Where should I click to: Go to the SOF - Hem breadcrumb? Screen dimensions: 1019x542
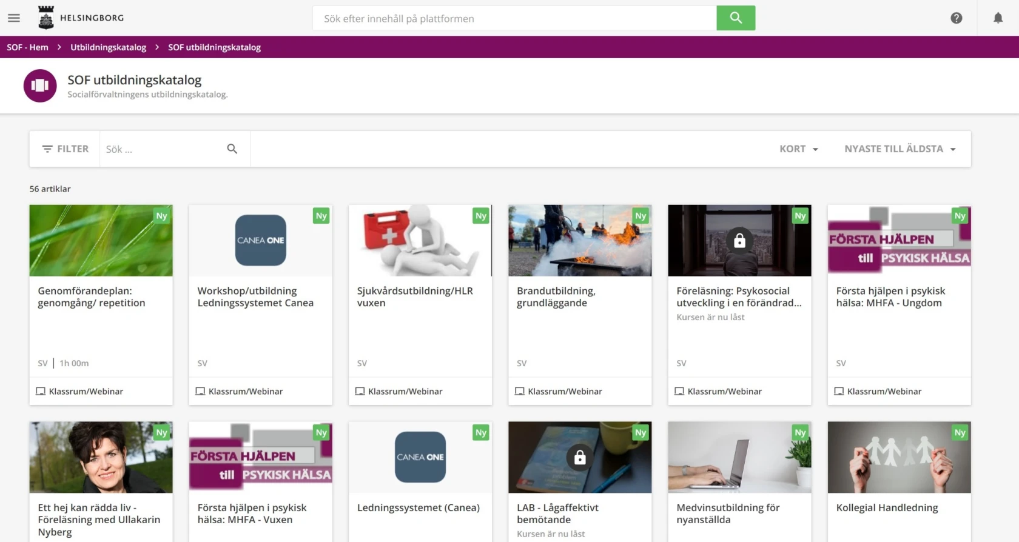pos(27,47)
